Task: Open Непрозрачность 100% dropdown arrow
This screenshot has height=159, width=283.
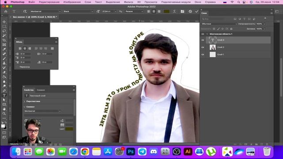Action: pyautogui.click(x=264, y=24)
